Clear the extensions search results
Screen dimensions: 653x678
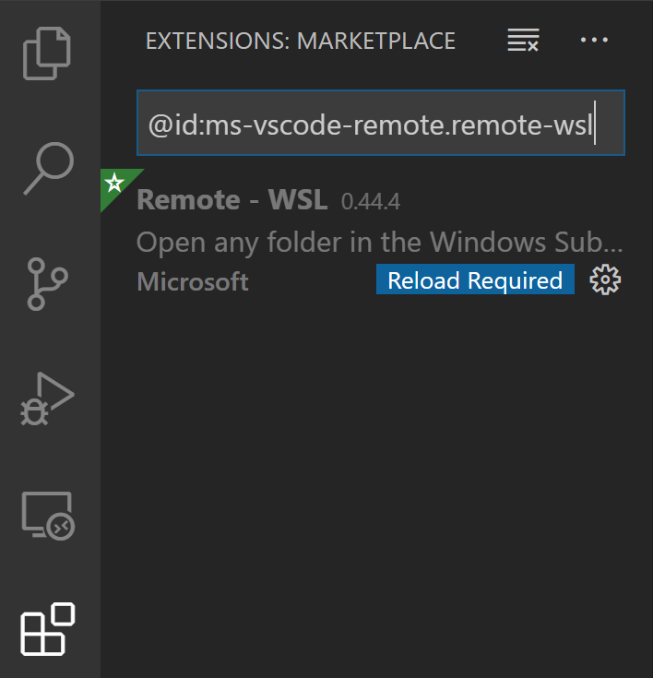click(x=523, y=41)
